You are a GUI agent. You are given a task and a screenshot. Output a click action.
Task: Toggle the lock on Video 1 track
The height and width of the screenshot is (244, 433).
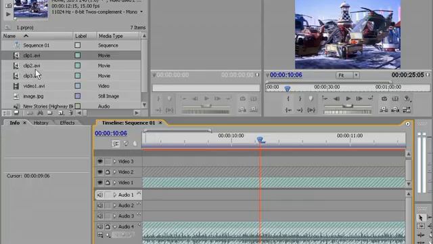(108, 182)
